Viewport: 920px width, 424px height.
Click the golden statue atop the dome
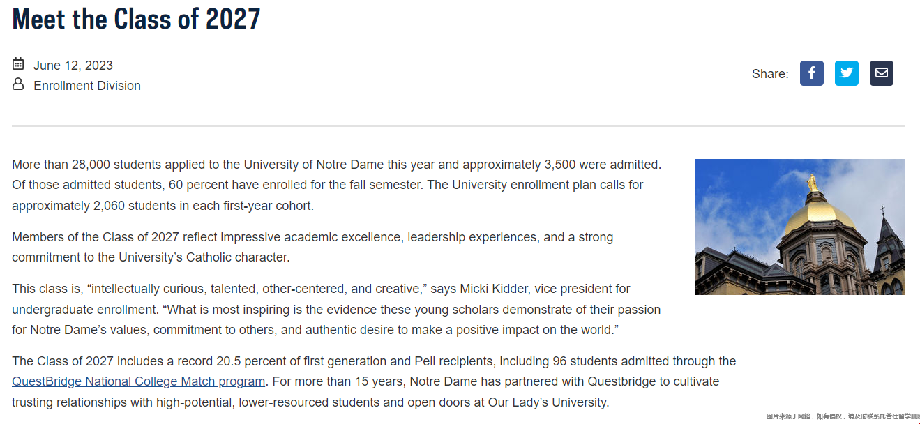pos(812,183)
